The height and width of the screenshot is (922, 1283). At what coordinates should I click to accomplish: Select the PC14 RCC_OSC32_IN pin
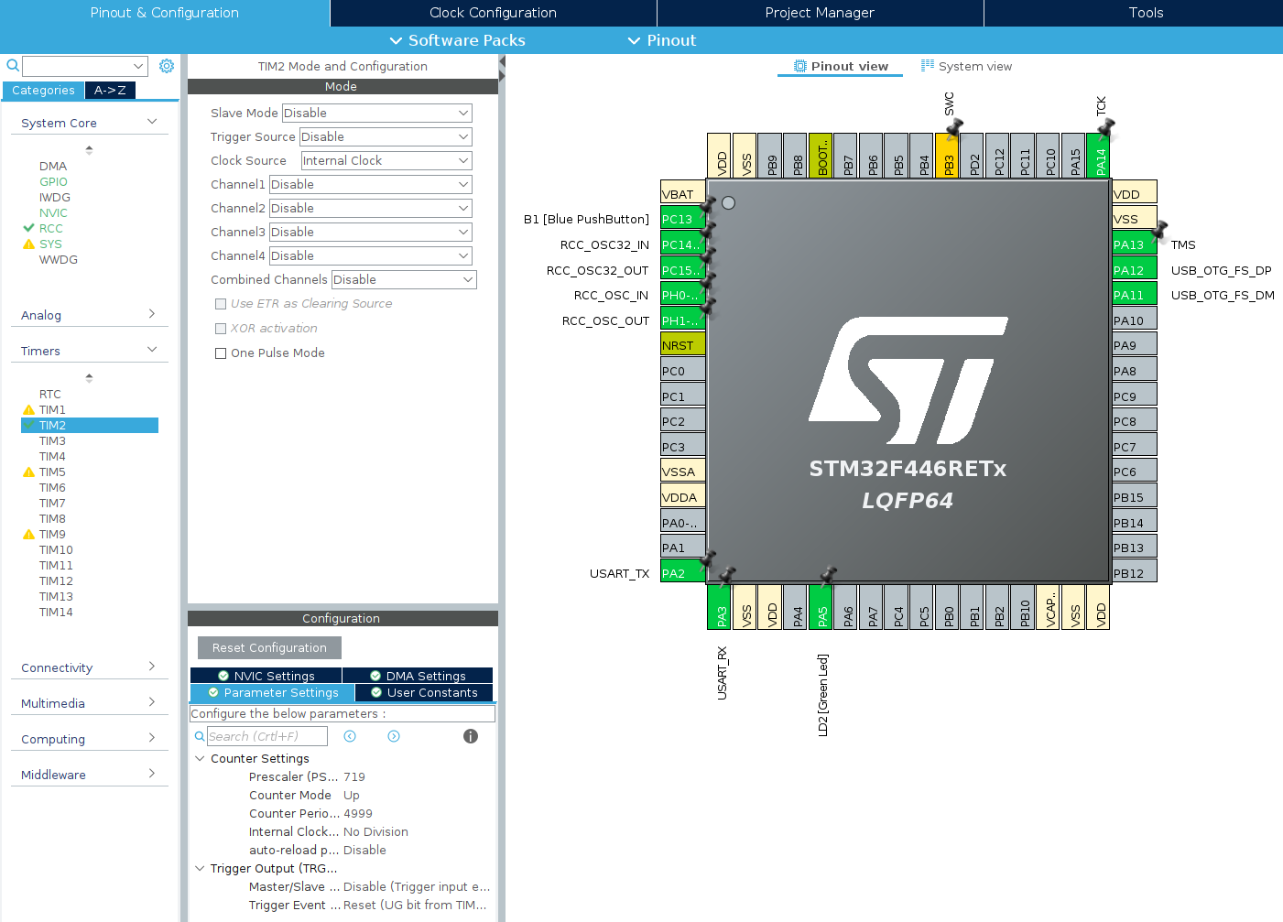(x=682, y=244)
